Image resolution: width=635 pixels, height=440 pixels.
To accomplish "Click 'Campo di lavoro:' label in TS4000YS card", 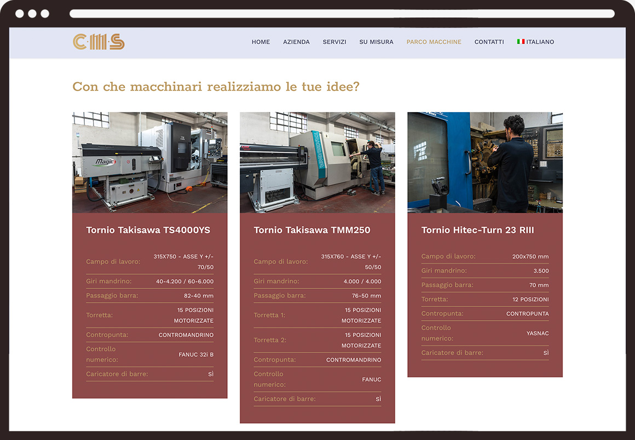I will 113,262.
